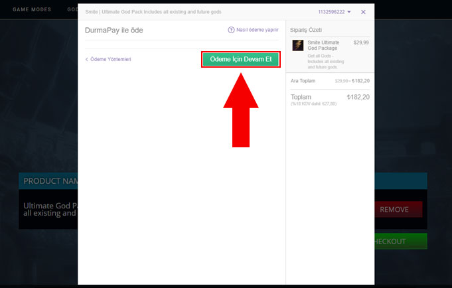452x288 pixels.
Task: Click the Toplam total price amount
Action: (x=358, y=97)
